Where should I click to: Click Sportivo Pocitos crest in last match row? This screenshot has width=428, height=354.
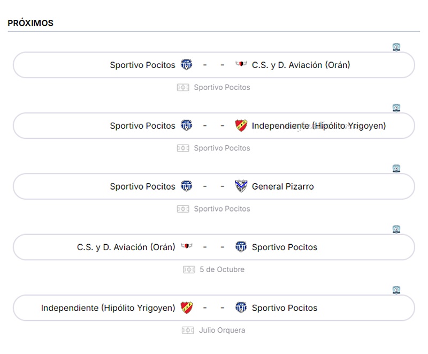pos(241,308)
